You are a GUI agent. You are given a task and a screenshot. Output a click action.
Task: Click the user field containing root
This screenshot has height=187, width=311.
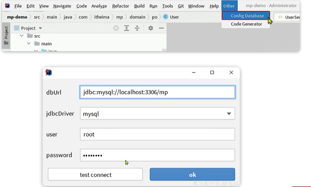tap(157, 134)
